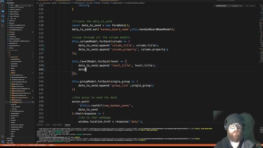This screenshot has height=148, width=263.
Task: Open the Explorer view in activity bar
Action: 3,1
